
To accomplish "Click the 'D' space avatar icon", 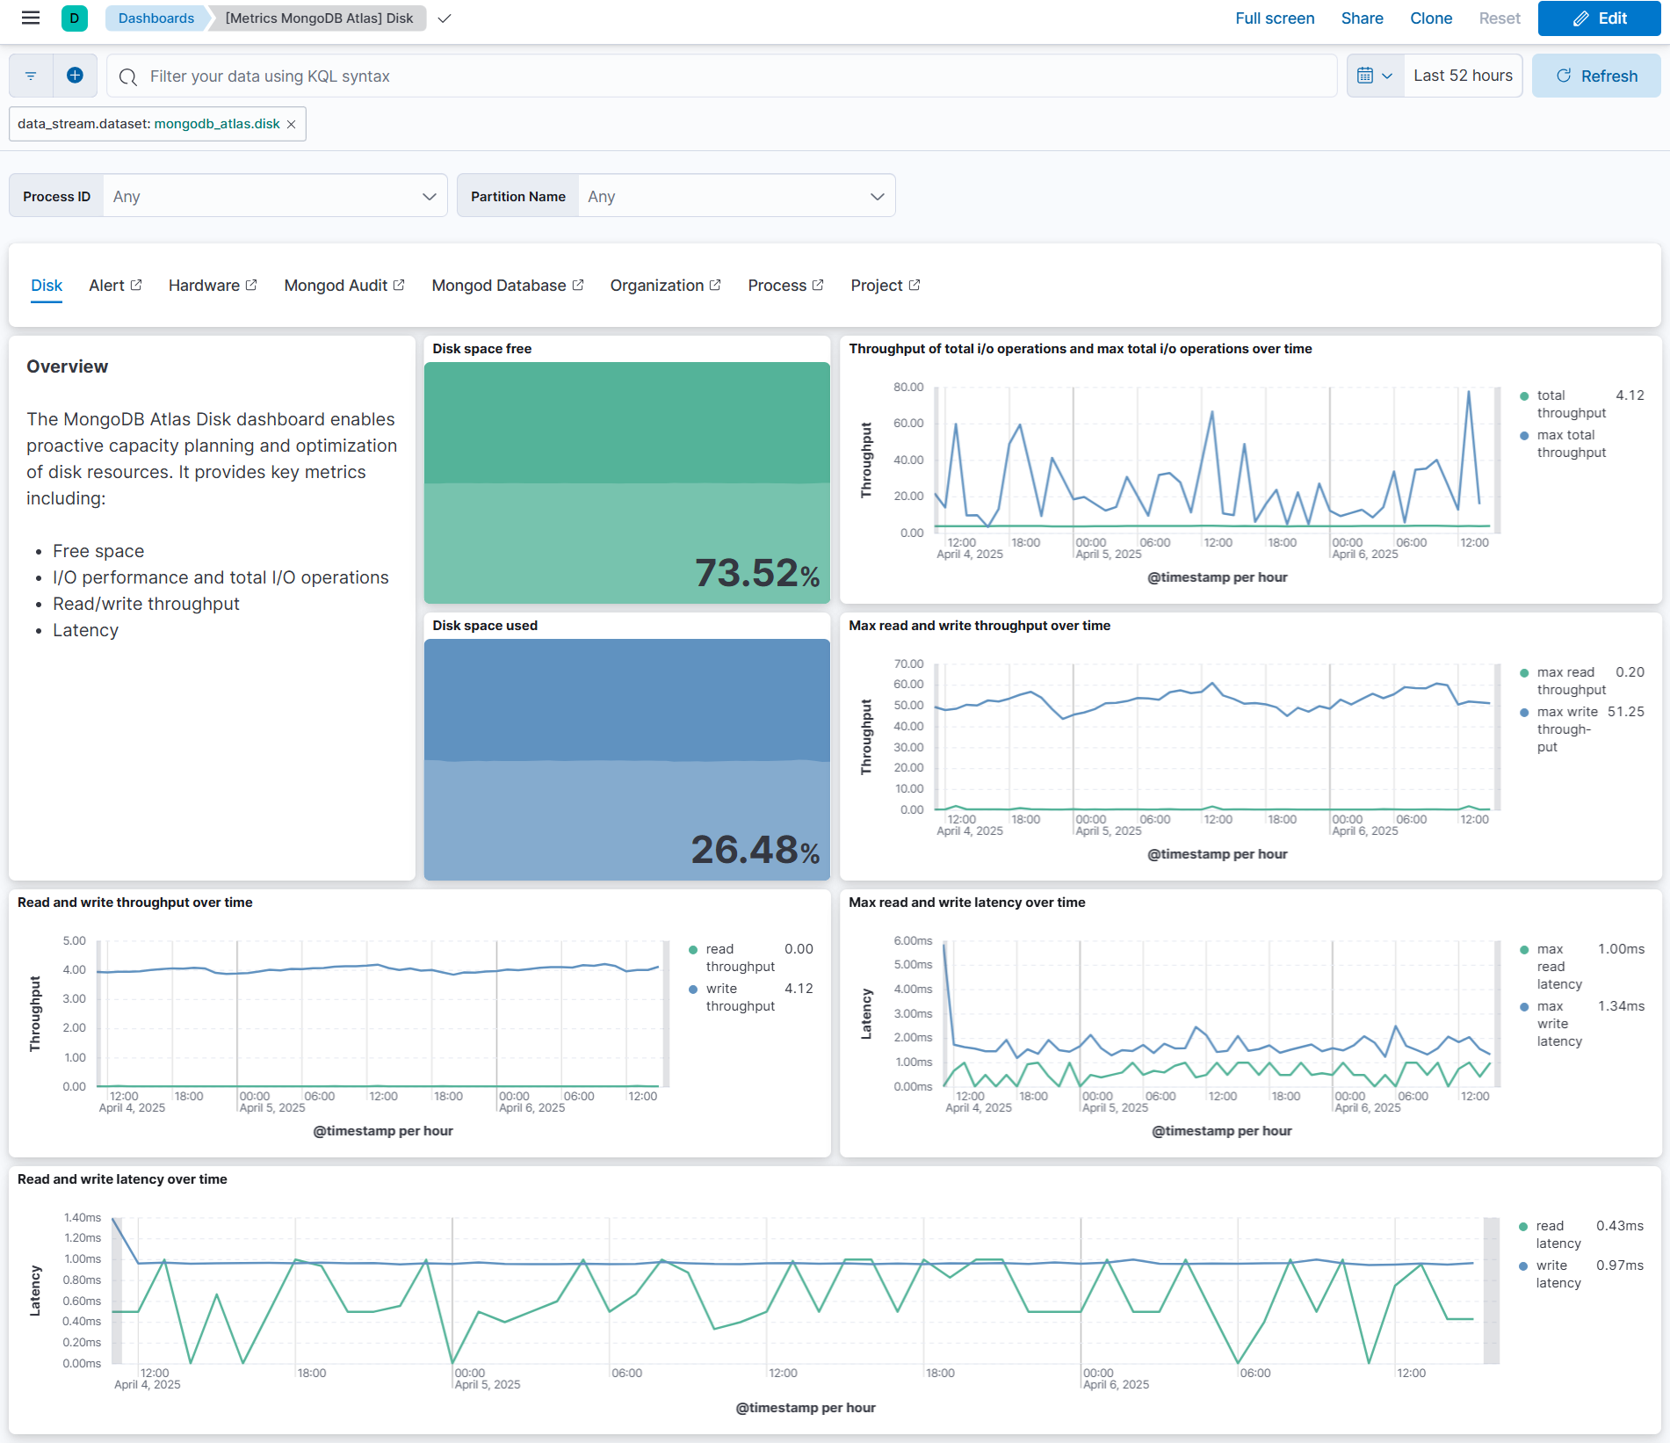I will (75, 18).
